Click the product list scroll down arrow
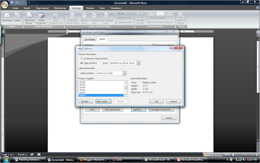The image size is (260, 163). click(x=126, y=95)
